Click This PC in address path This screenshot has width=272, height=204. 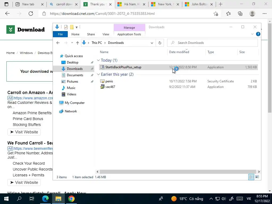tap(97, 43)
